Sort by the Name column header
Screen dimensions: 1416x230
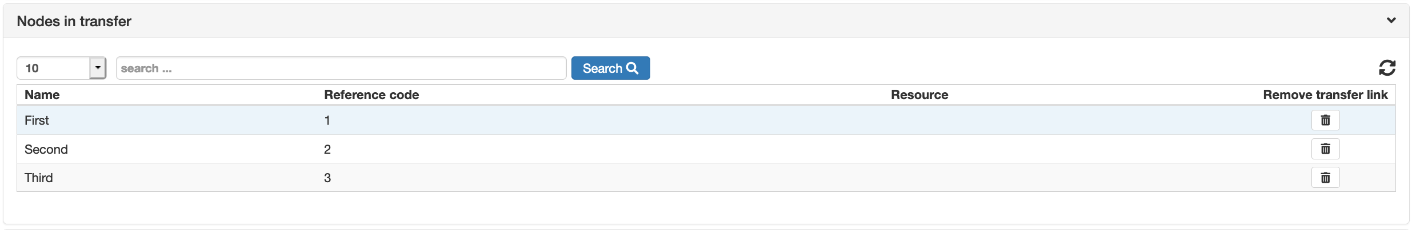42,95
